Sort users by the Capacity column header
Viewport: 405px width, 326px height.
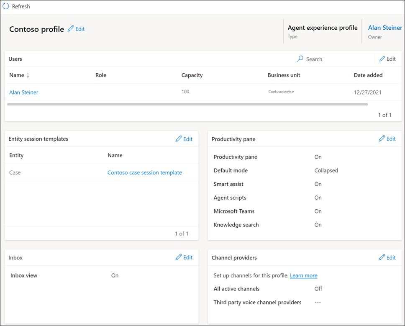click(x=192, y=75)
